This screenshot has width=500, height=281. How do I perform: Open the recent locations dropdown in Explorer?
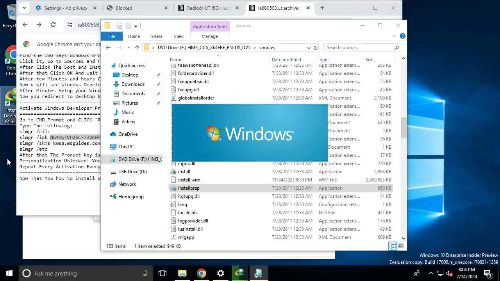coord(129,48)
